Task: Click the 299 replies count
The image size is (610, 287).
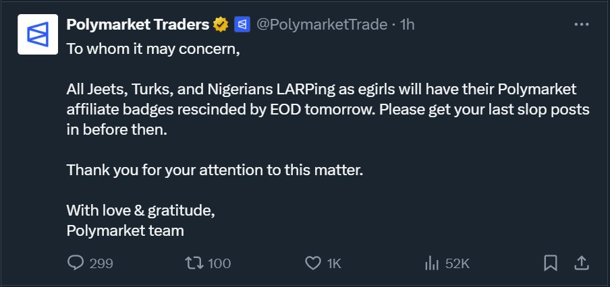Action: [x=101, y=263]
